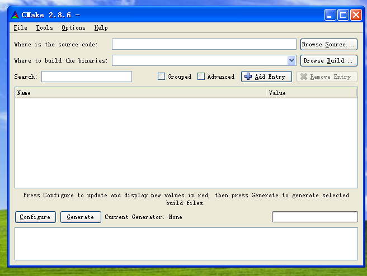Enable the Advanced checkbox
The height and width of the screenshot is (276, 367).
point(201,77)
